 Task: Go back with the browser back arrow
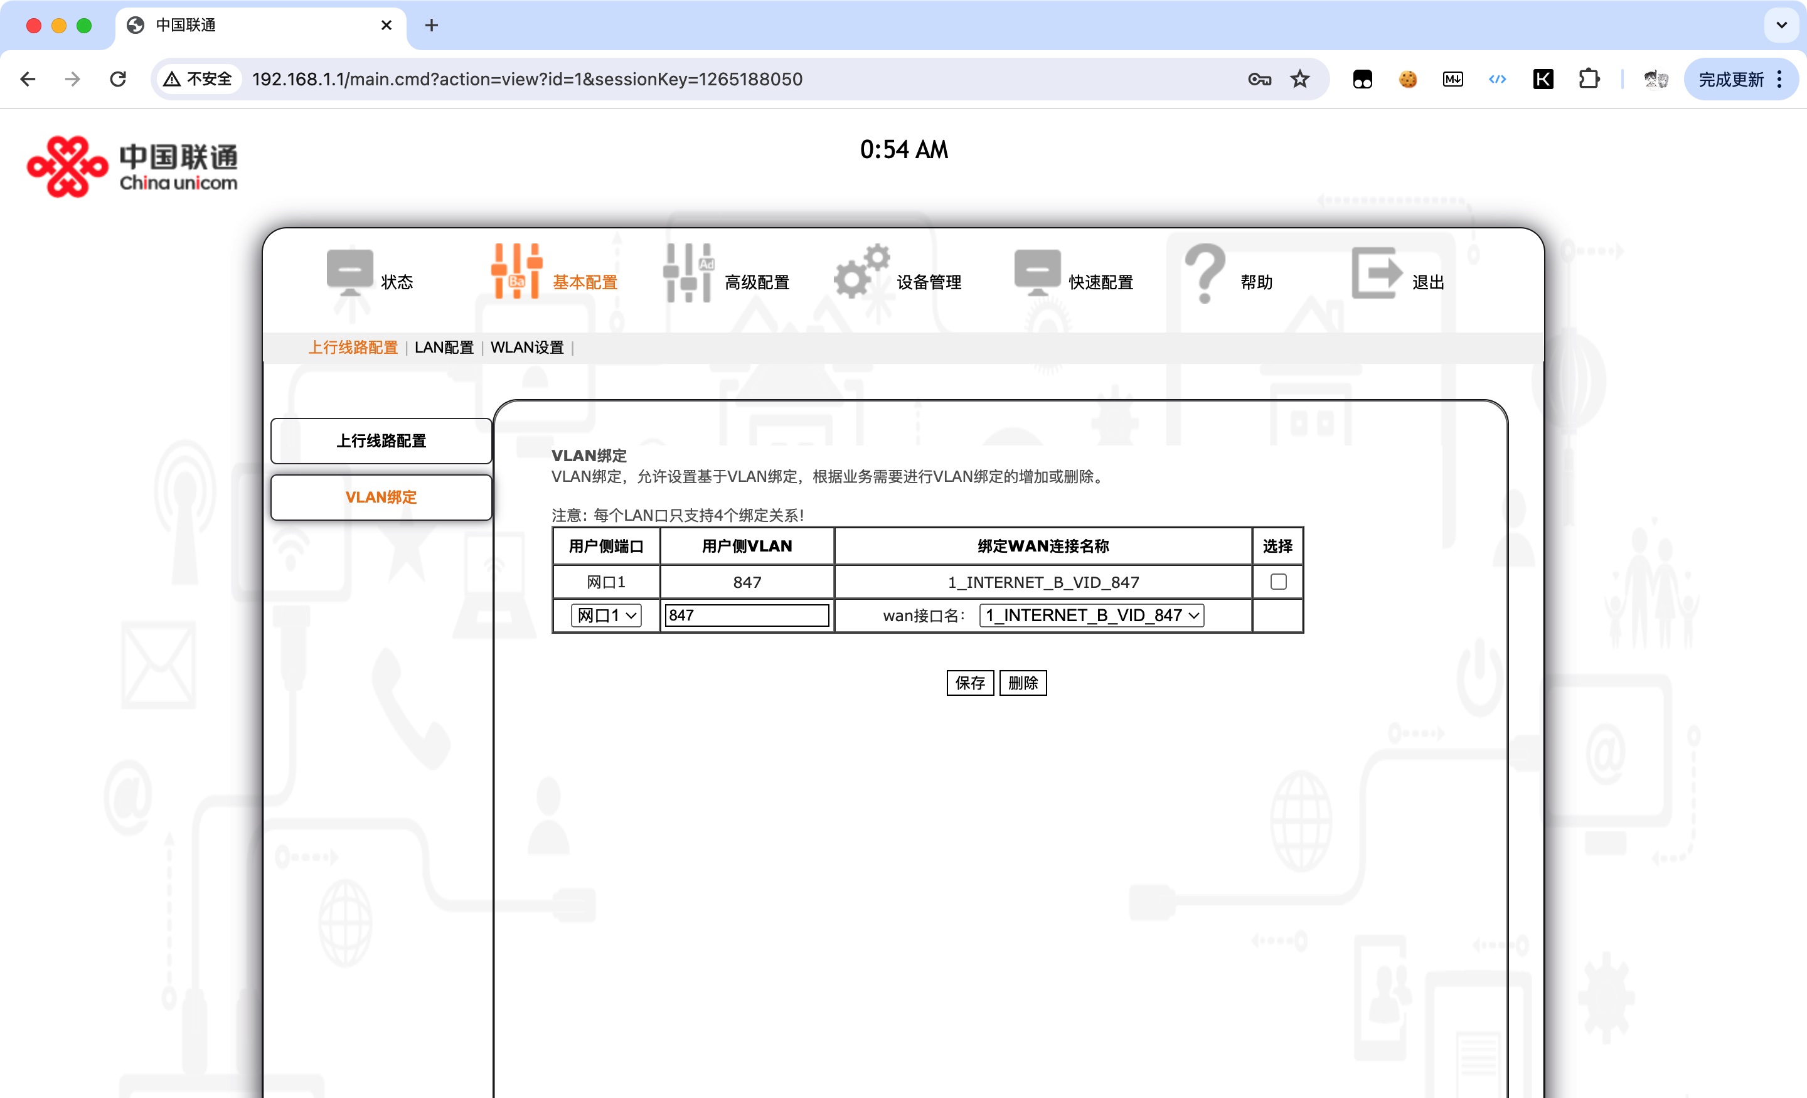click(28, 79)
